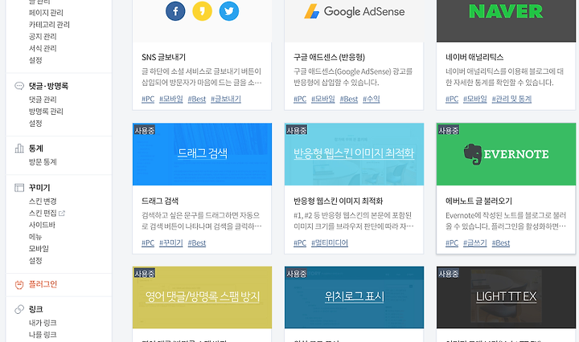Screen dimensions: 579x342
Task: Open 사이드바 under 꾸미기
Action: tap(42, 225)
